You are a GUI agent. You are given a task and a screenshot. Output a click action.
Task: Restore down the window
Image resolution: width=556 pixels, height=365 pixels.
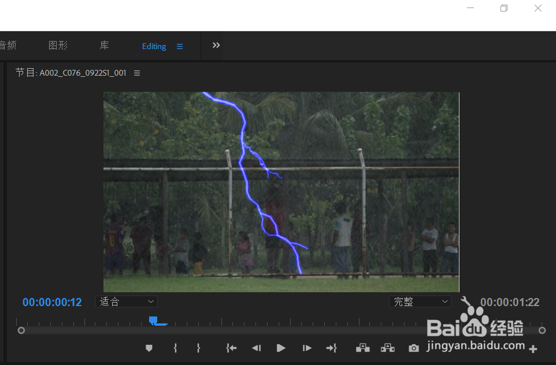(x=504, y=8)
